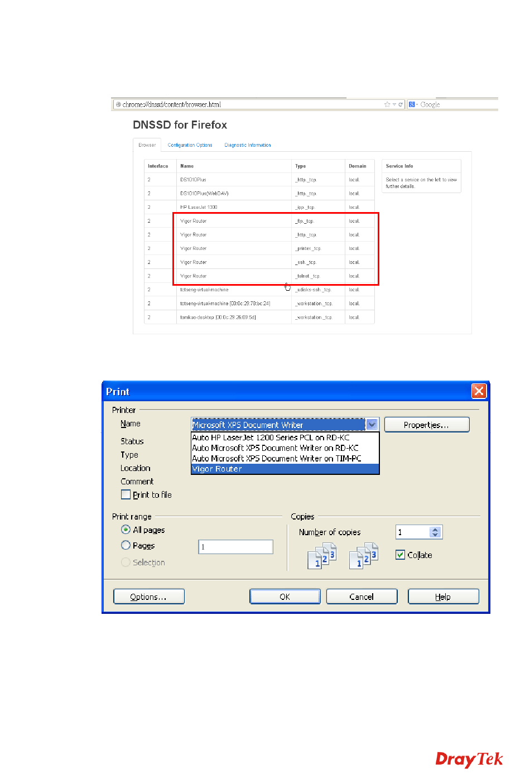
Task: Select the All pages radio button
Action: click(x=126, y=530)
